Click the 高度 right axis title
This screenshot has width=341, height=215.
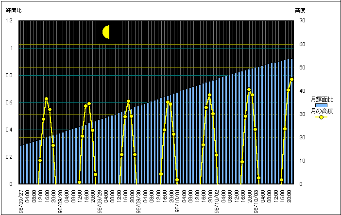click(x=300, y=10)
